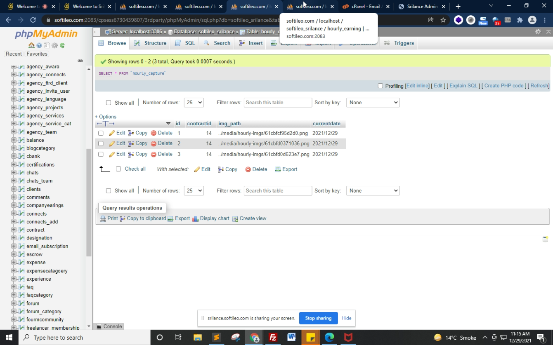Tick the Check all checkbox
553x345 pixels.
118,169
